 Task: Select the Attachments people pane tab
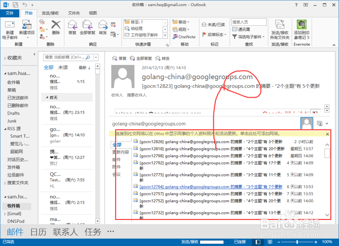(x=117, y=167)
